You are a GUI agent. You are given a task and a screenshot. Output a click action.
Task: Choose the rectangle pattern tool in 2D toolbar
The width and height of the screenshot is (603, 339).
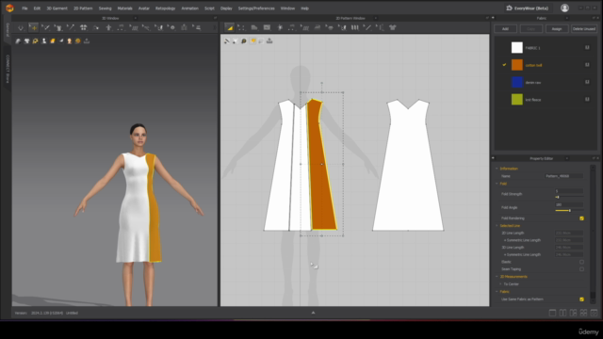tap(267, 27)
